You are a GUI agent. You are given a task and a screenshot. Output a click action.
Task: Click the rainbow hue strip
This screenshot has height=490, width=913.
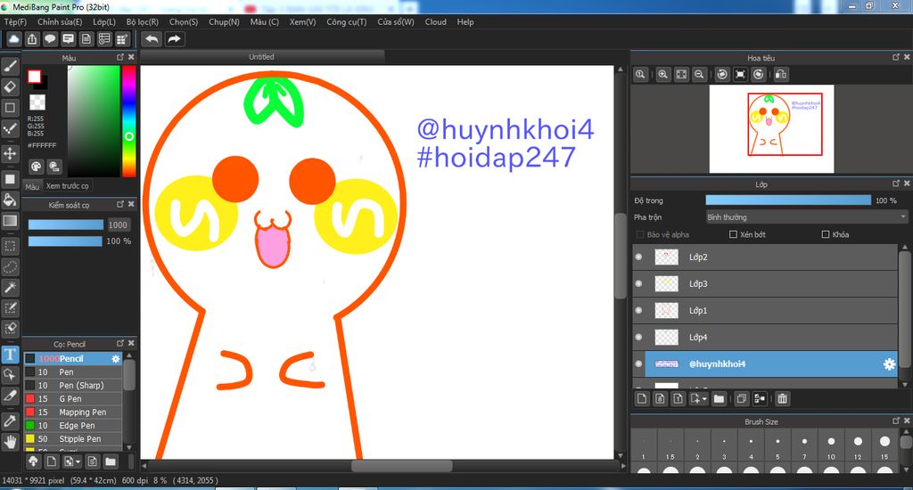click(128, 121)
